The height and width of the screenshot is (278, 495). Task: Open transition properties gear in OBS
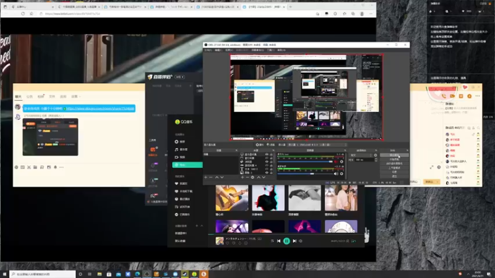coord(376,155)
